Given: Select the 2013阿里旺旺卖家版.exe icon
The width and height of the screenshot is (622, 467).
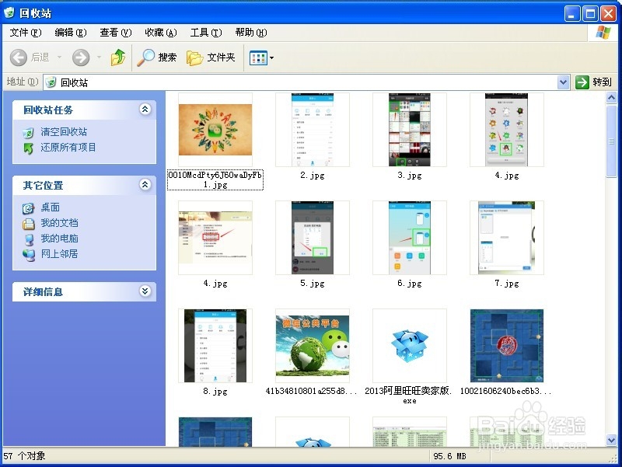Looking at the screenshot, I should (410, 346).
